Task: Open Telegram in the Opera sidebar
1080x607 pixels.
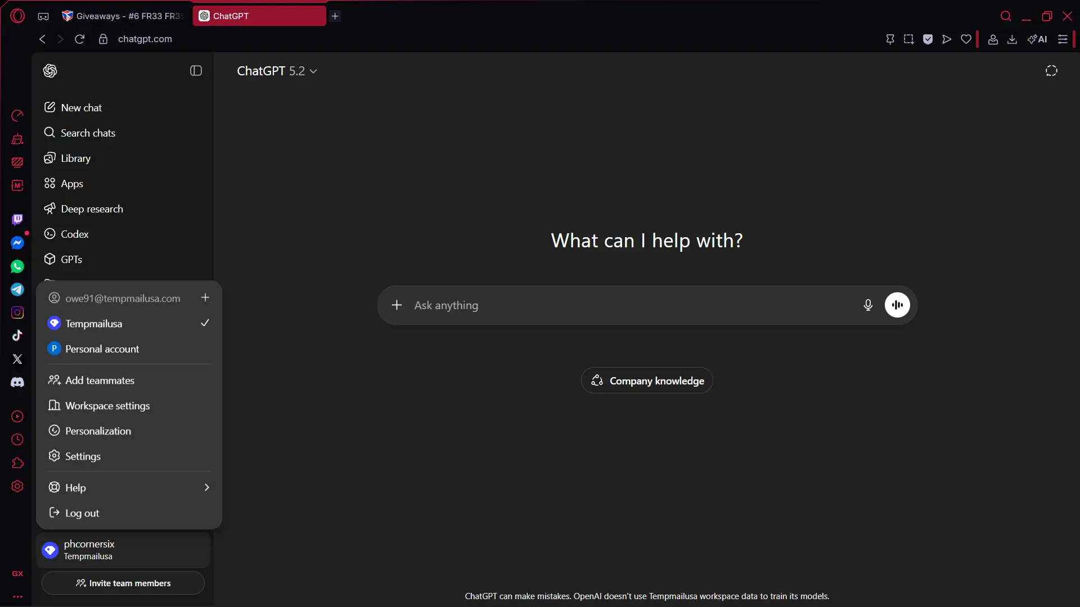Action: click(x=17, y=289)
